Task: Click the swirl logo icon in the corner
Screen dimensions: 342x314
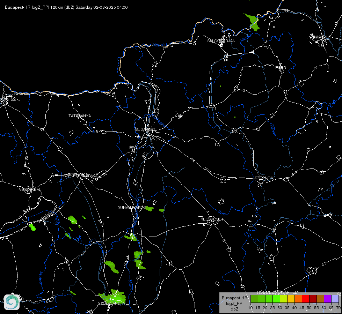Action: tap(12, 302)
